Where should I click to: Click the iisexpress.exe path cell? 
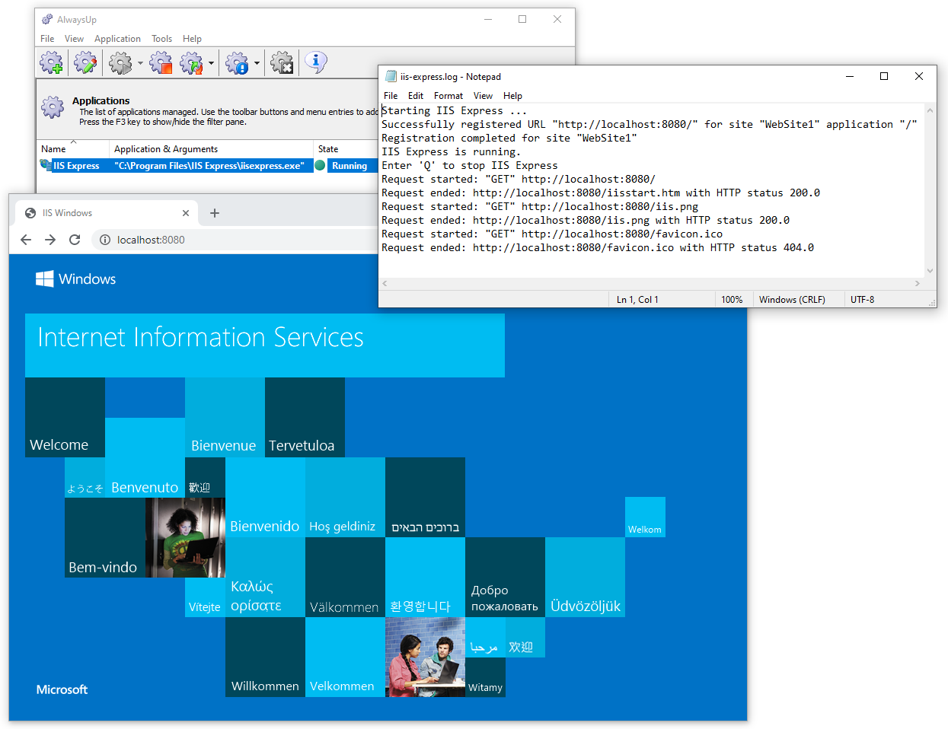[x=209, y=166]
